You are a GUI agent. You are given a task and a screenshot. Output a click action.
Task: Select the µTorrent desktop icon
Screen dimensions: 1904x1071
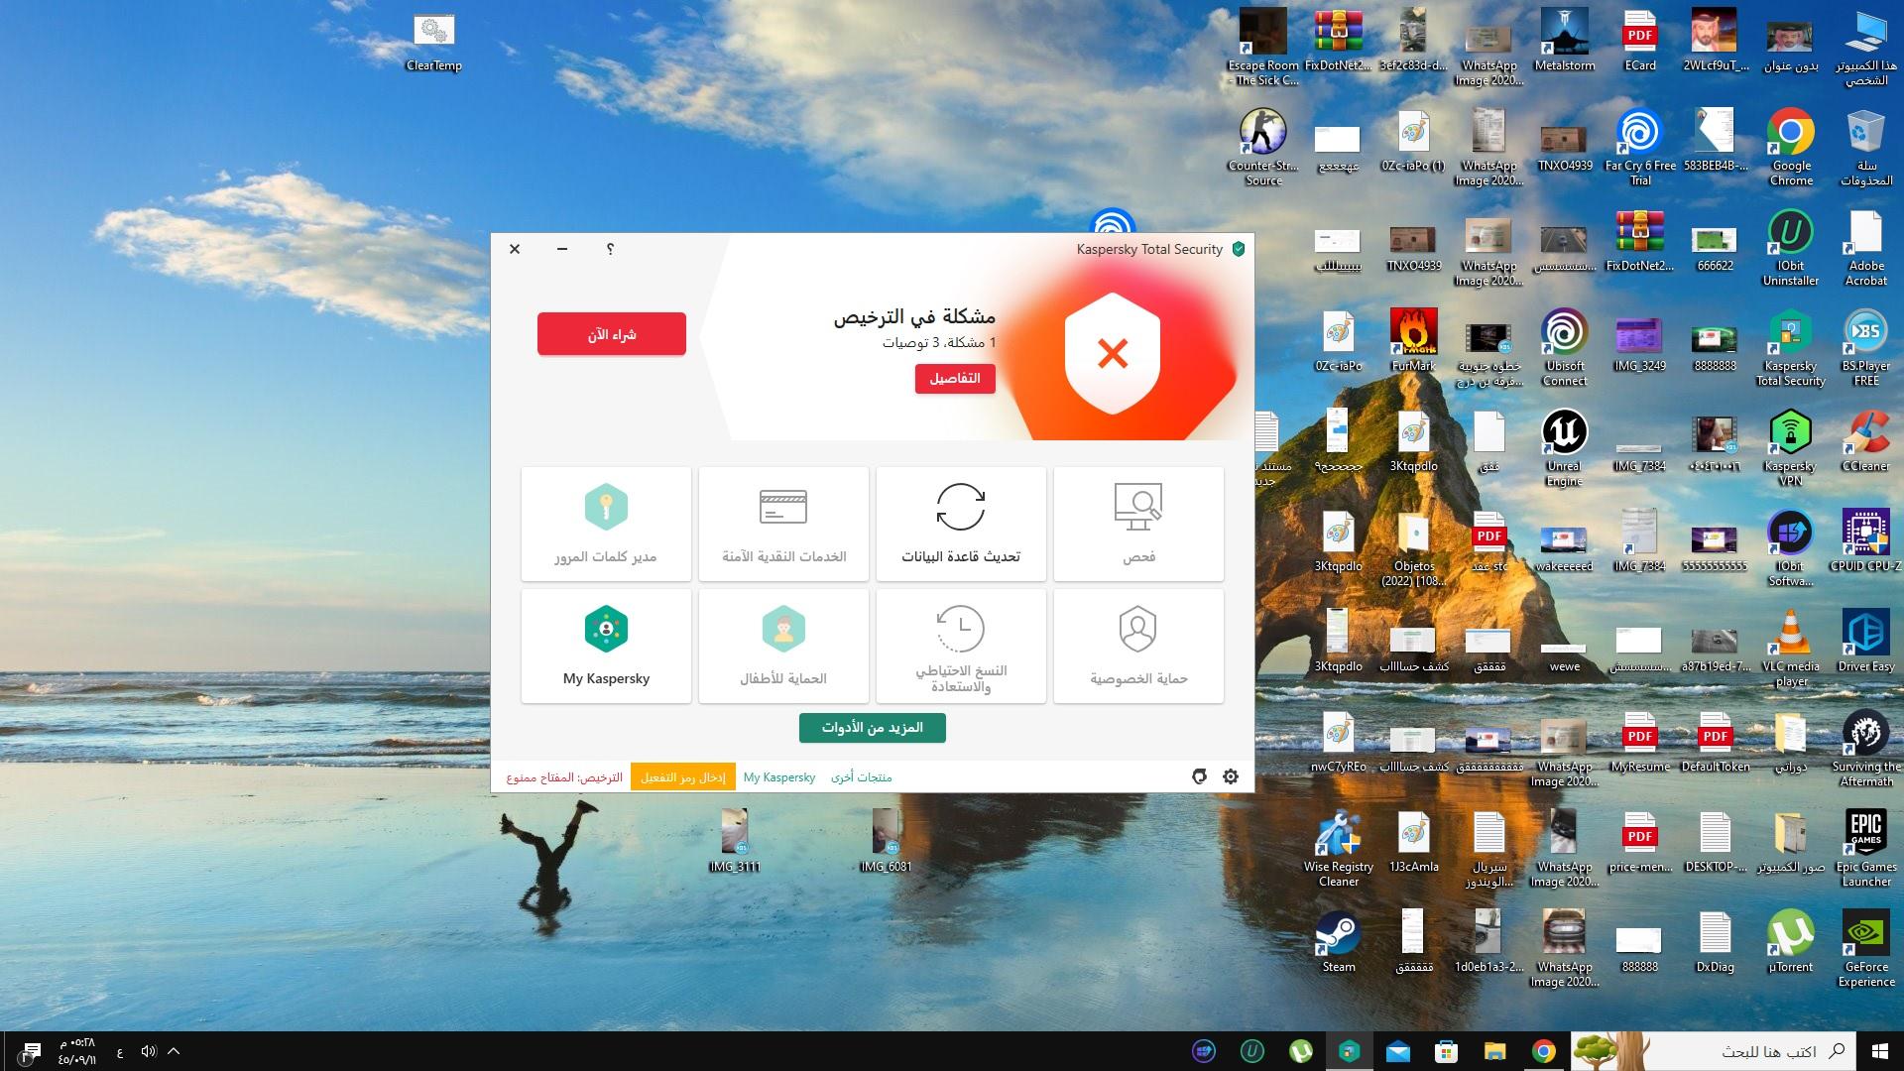pyautogui.click(x=1791, y=941)
